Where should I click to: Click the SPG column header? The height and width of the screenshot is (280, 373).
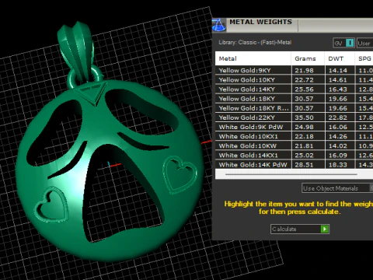coord(364,58)
